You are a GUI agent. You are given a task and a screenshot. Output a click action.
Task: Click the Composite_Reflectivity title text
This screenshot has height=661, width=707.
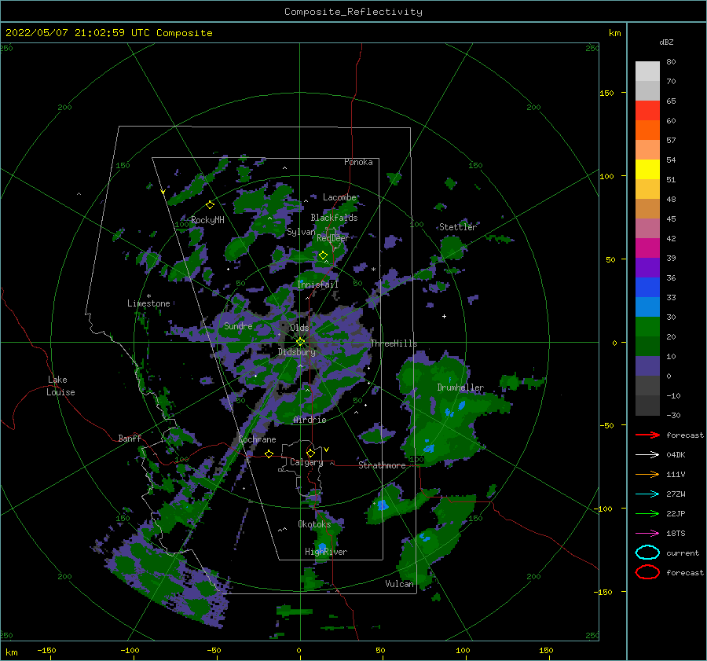pos(353,12)
